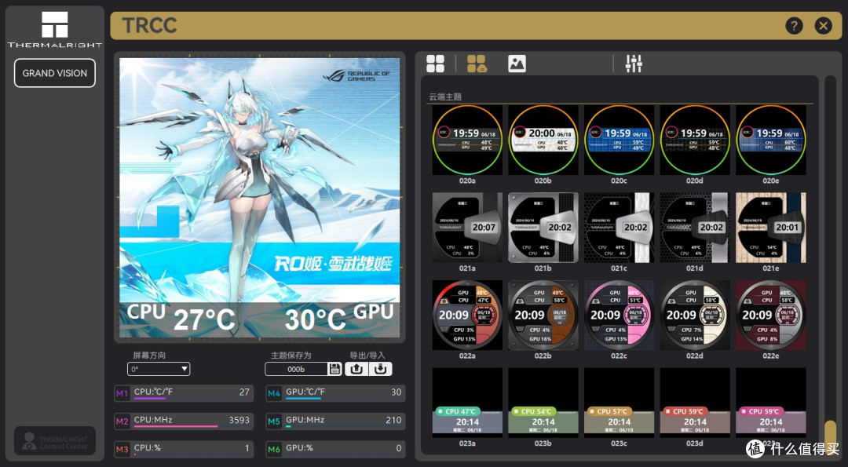
Task: Select M1 CPU temperature module
Action: click(x=184, y=393)
